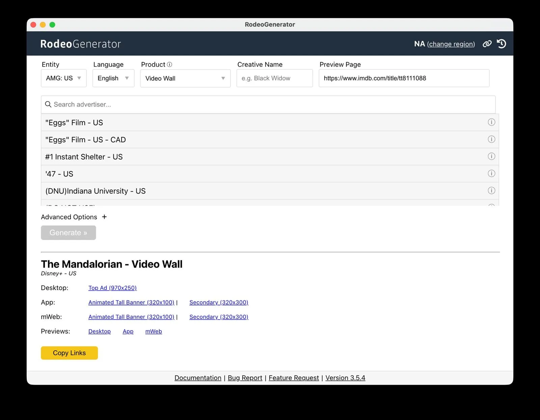Open the Language dropdown English
This screenshot has height=420, width=540.
click(x=113, y=78)
